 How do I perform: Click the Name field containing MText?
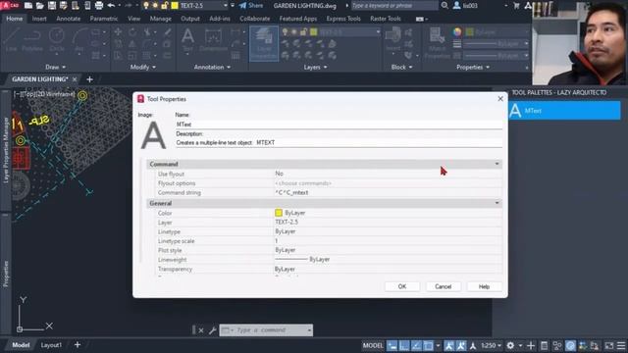[x=339, y=125]
